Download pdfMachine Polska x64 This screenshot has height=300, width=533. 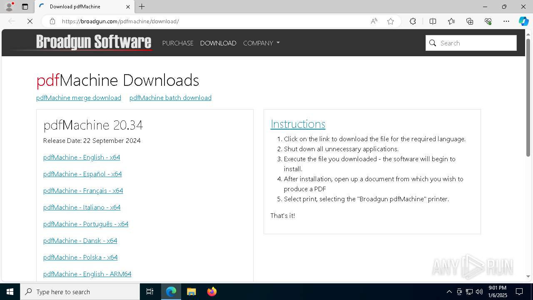[80, 257]
